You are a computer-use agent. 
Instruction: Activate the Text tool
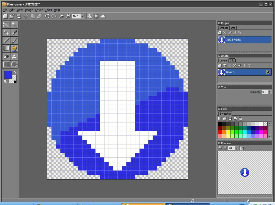(14, 56)
